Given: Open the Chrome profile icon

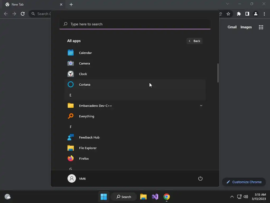Looking at the screenshot, I should 256,14.
